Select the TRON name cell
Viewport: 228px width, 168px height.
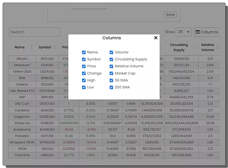[22, 149]
